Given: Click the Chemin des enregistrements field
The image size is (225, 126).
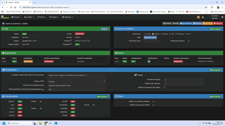Looking at the screenshot, I should [77, 85].
